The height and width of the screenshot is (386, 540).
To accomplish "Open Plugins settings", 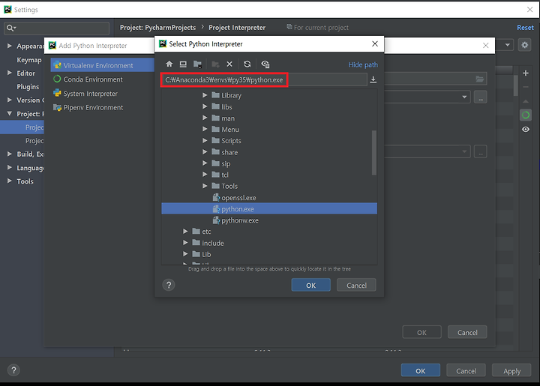I will pos(28,87).
